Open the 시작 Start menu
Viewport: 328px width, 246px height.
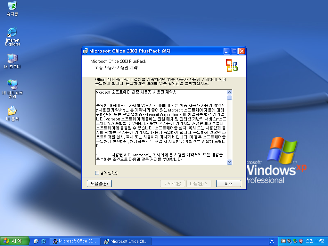pyautogui.click(x=14, y=241)
